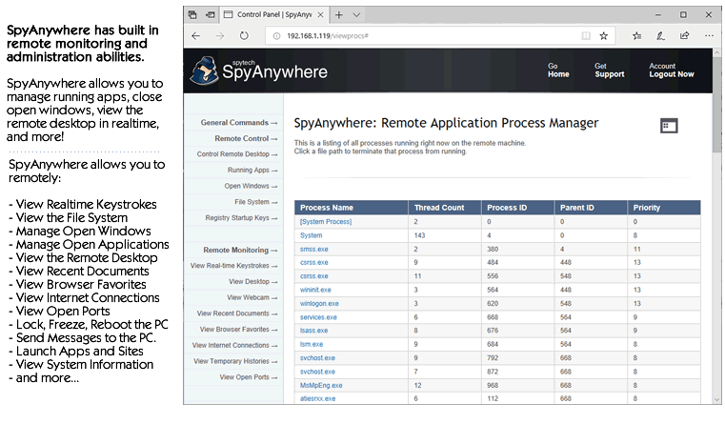Click svchost.exe with Process ID 792
The image size is (725, 424).
pos(317,358)
